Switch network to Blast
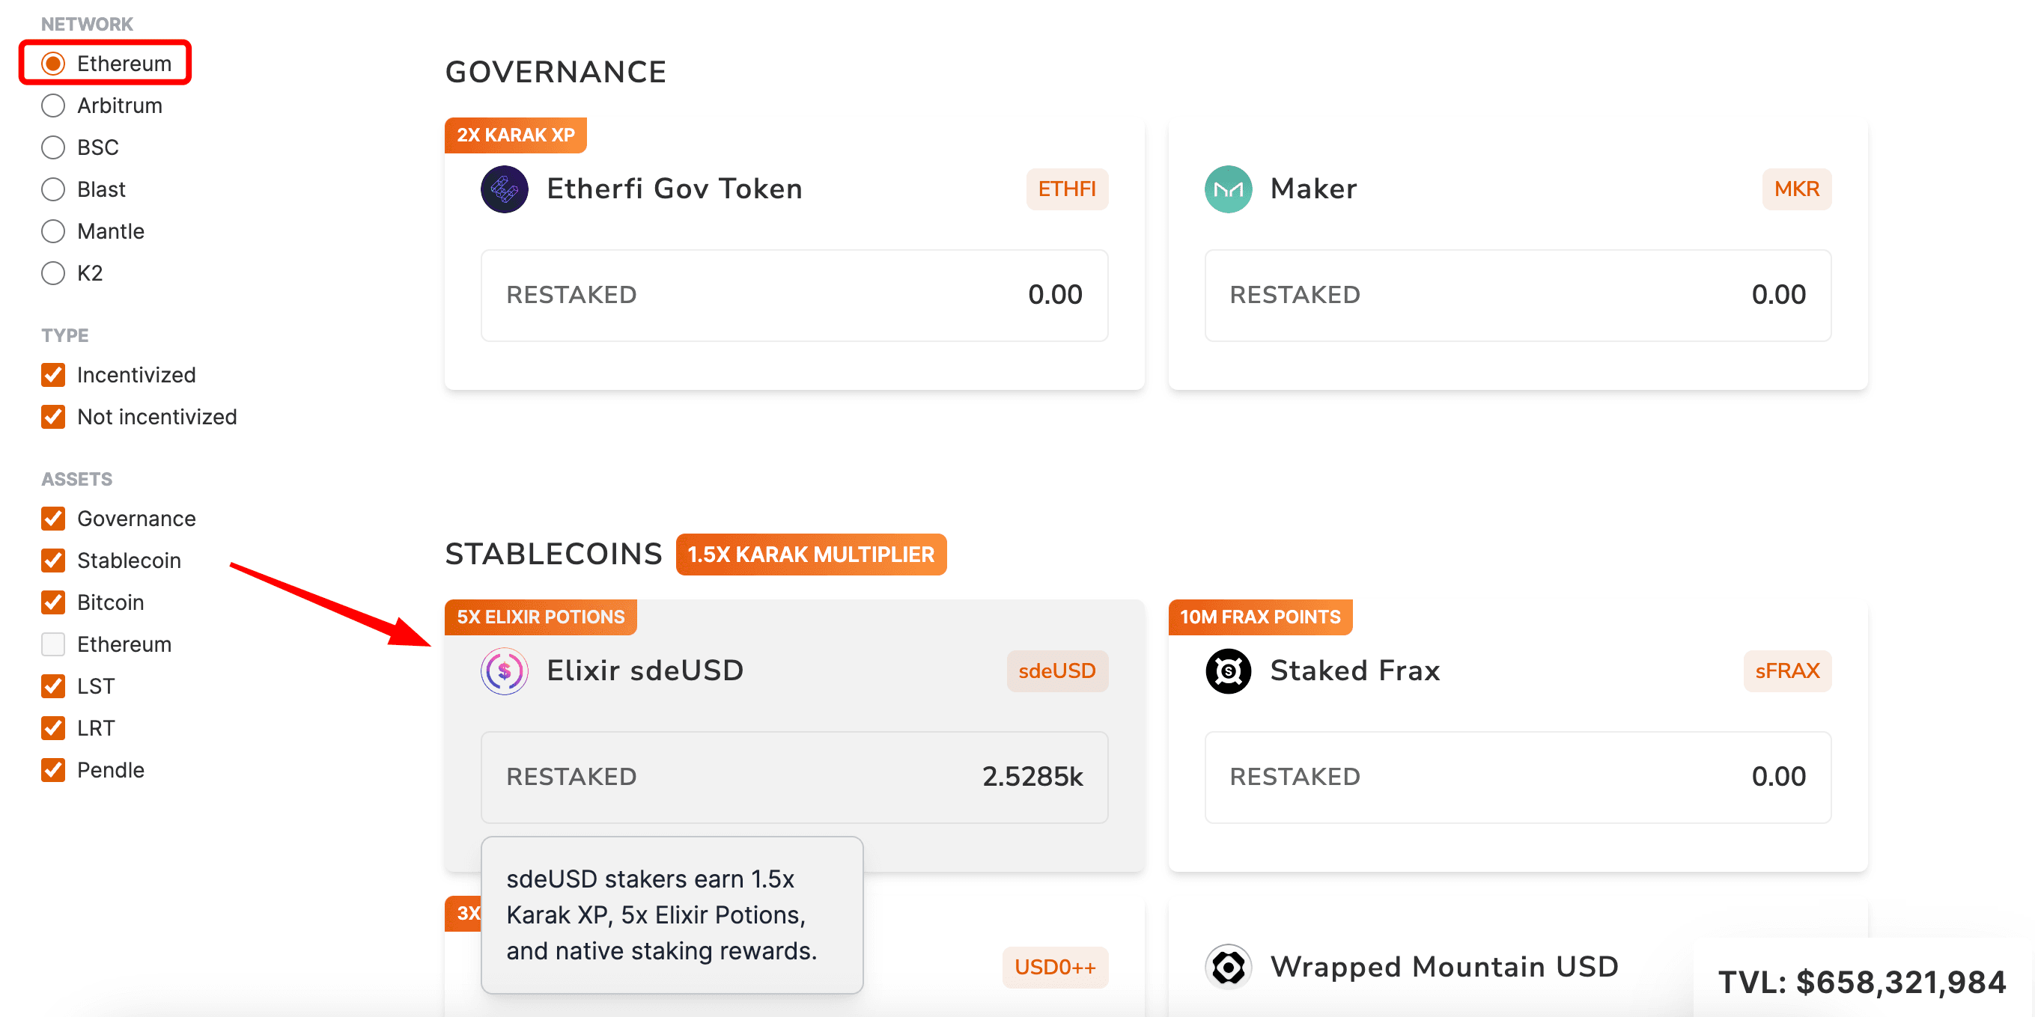The image size is (2035, 1017). pyautogui.click(x=53, y=189)
